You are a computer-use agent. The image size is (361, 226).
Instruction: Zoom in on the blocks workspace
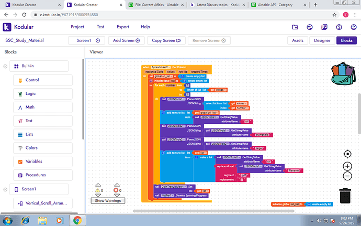(x=347, y=166)
